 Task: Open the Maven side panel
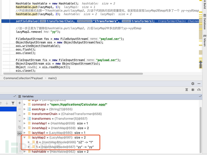[x=205, y=40]
